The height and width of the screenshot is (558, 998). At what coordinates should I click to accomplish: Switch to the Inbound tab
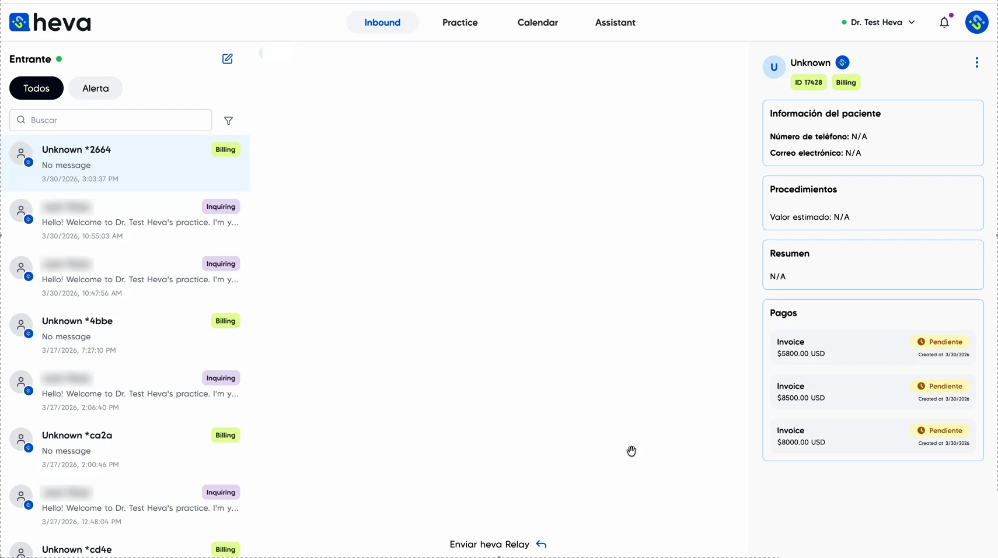382,22
